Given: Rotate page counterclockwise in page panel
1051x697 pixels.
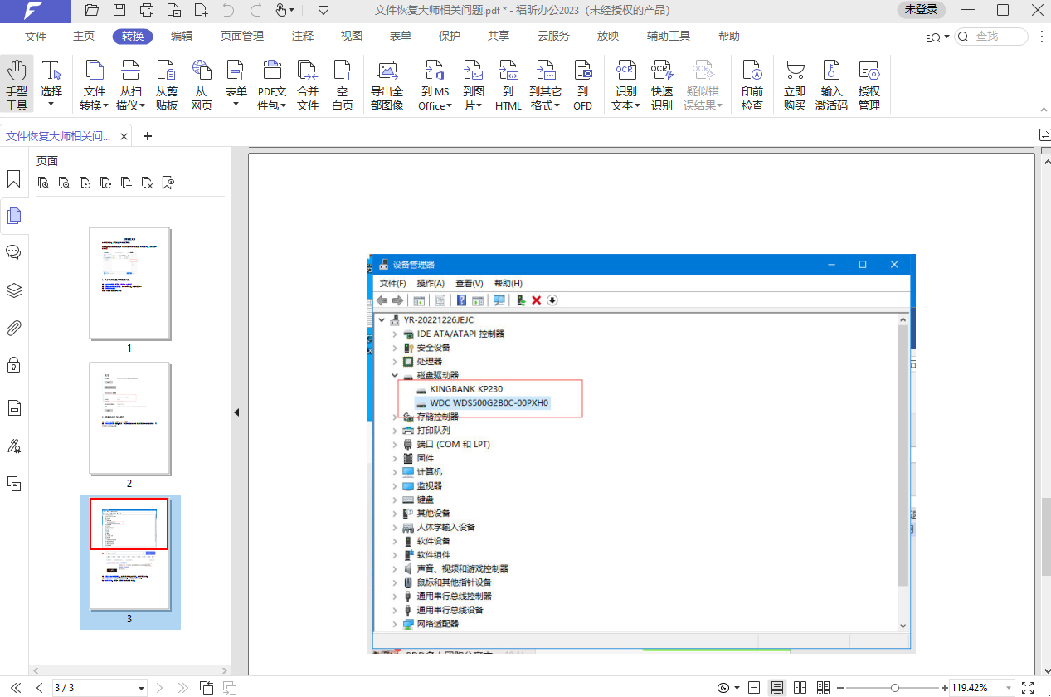Looking at the screenshot, I should tap(85, 183).
